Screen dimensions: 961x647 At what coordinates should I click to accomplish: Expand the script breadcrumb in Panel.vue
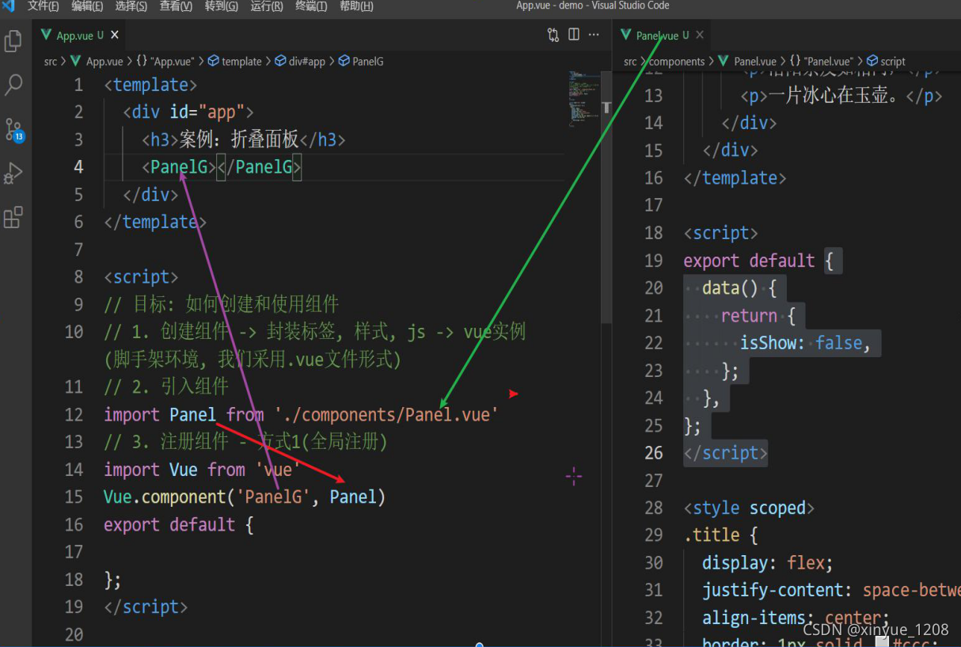887,61
